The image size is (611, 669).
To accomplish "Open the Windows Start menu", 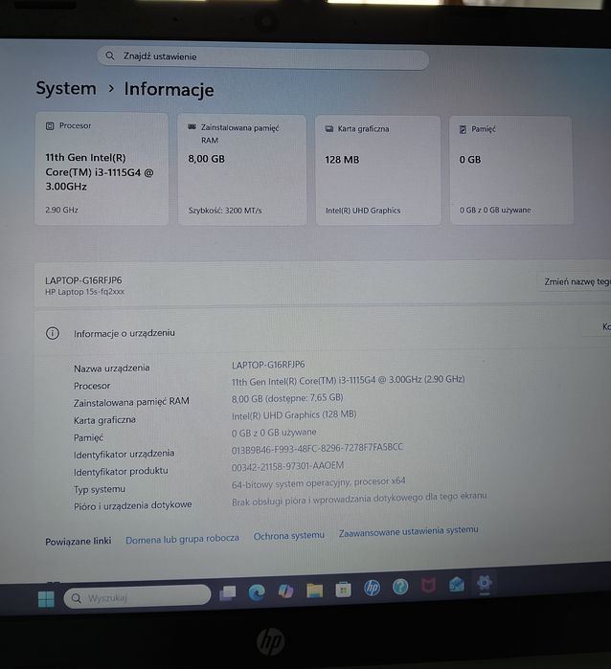I will 46,598.
